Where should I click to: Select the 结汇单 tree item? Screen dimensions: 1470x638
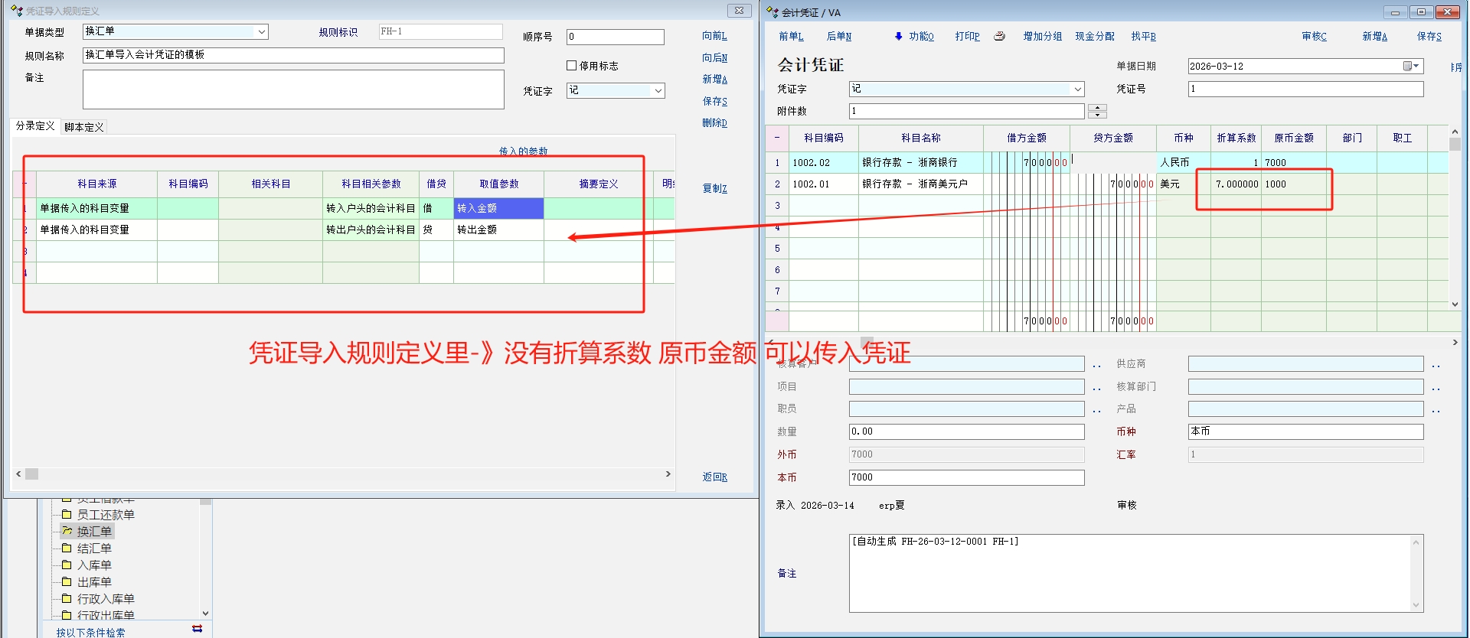[x=94, y=548]
